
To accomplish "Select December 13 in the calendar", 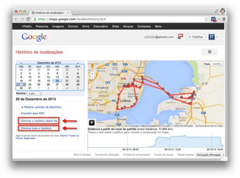I will click(x=57, y=77).
